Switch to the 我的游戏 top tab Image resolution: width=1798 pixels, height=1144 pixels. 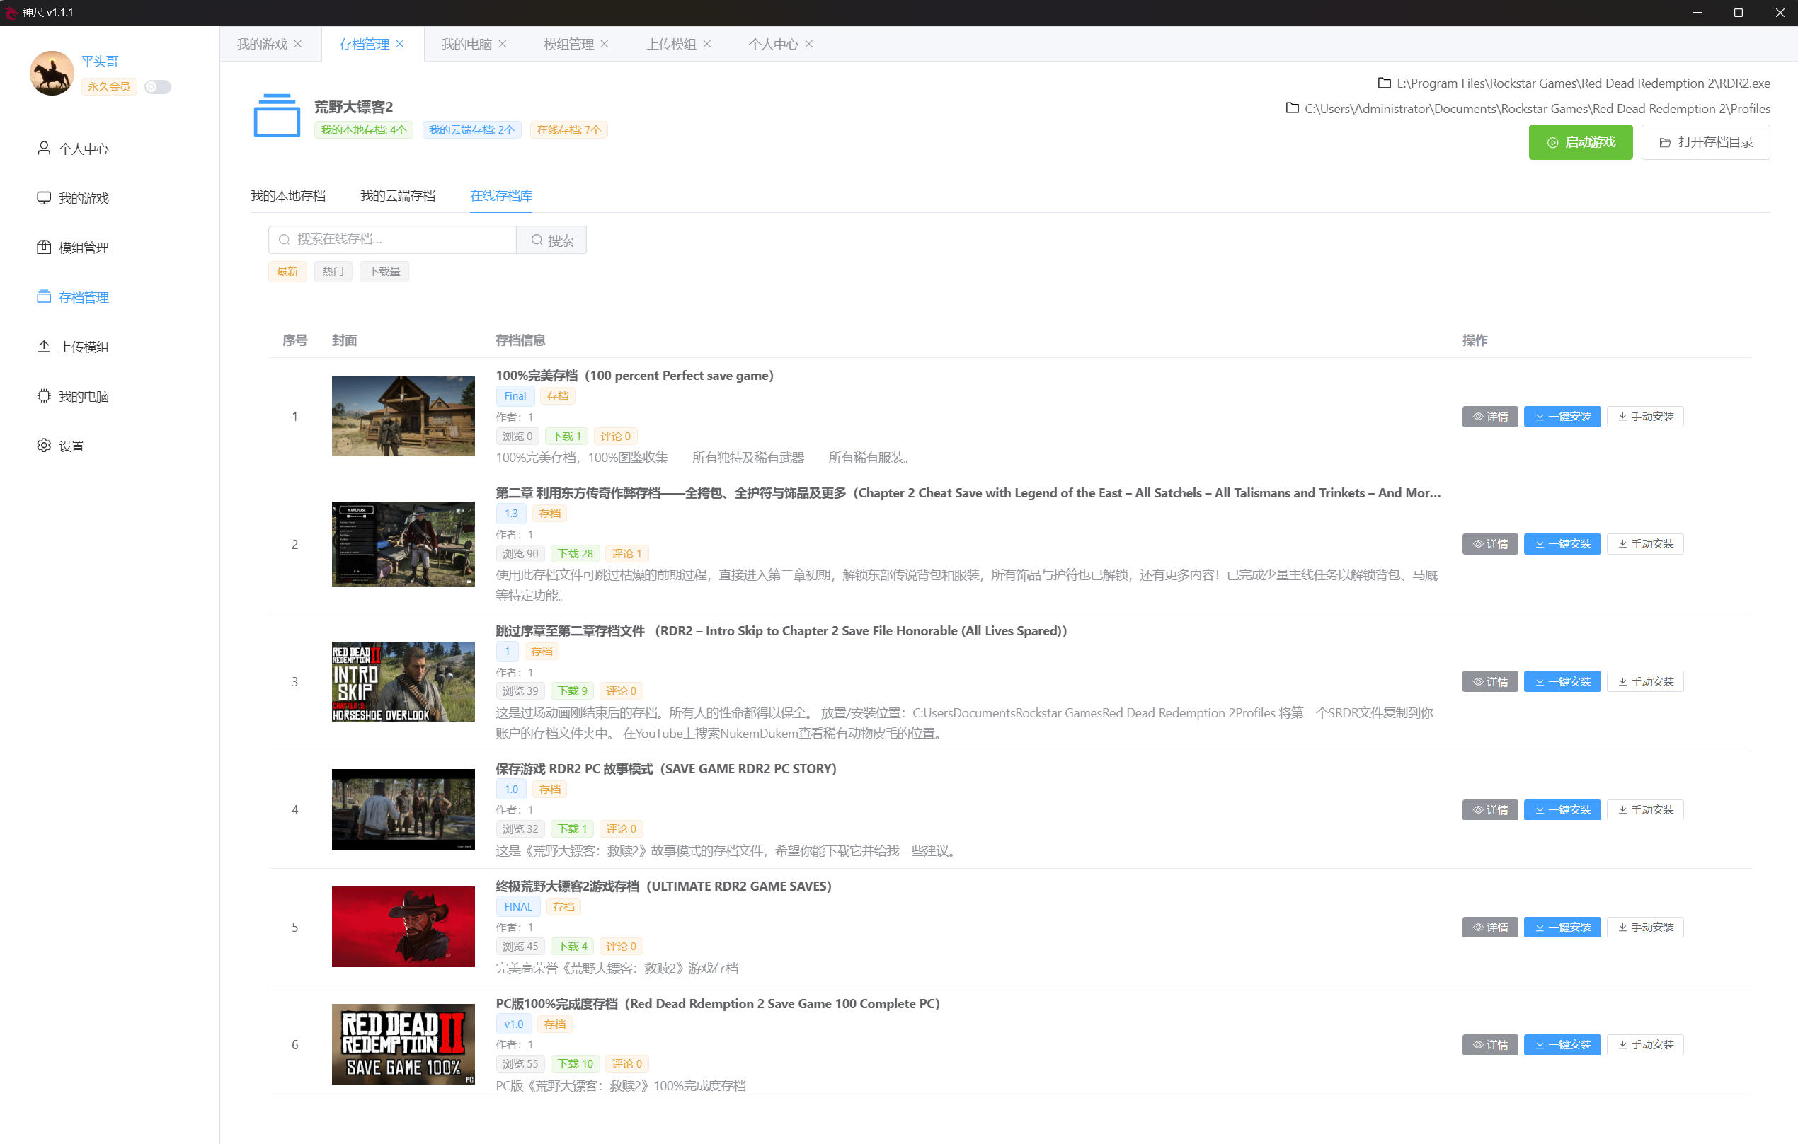tap(262, 44)
